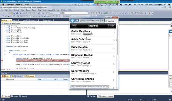
Task: Click the Start Debugging play icon beside Debug box
Action: tap(46, 13)
